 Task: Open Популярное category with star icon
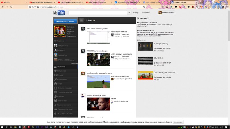tap(62, 71)
